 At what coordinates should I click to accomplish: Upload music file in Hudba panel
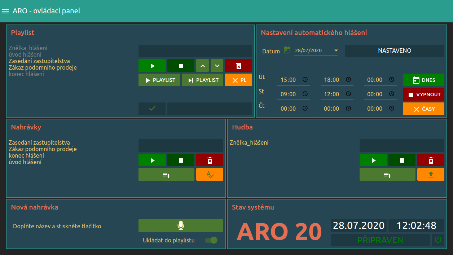click(x=431, y=175)
